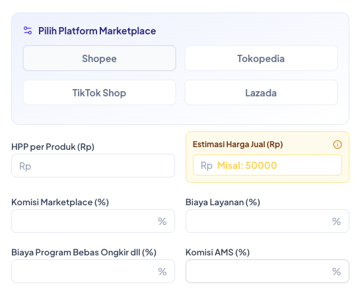
Task: Click the Komisi Marketplace percentage field
Action: point(93,221)
